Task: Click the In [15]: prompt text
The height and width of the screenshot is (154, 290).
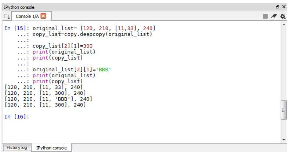Action: click(x=17, y=28)
